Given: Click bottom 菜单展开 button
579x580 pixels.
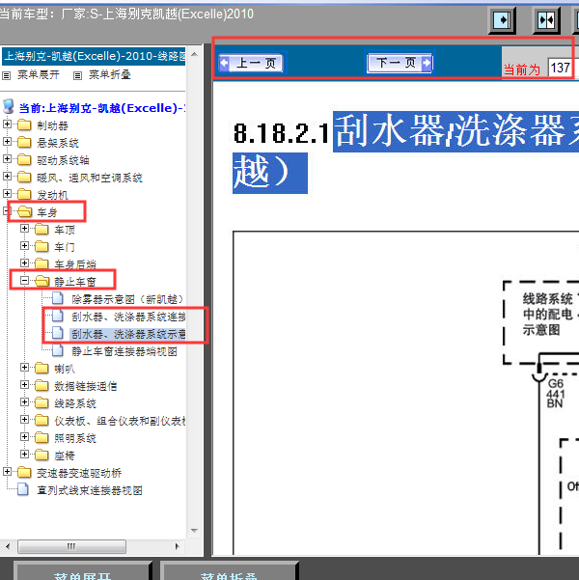Looking at the screenshot, I should (x=82, y=571).
